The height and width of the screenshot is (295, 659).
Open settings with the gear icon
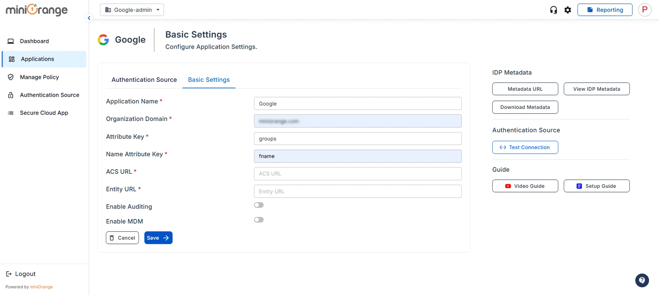point(568,10)
